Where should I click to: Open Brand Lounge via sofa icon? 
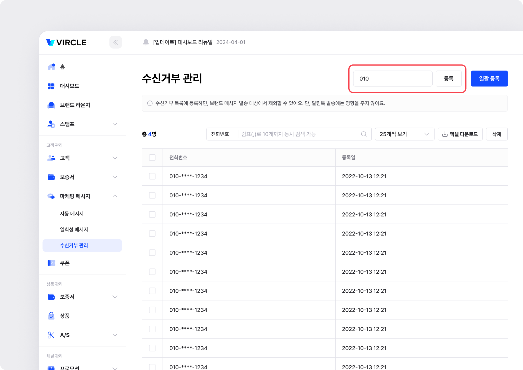click(x=51, y=105)
